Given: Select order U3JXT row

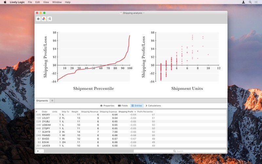Looking at the screenshot, I should point(131,118).
